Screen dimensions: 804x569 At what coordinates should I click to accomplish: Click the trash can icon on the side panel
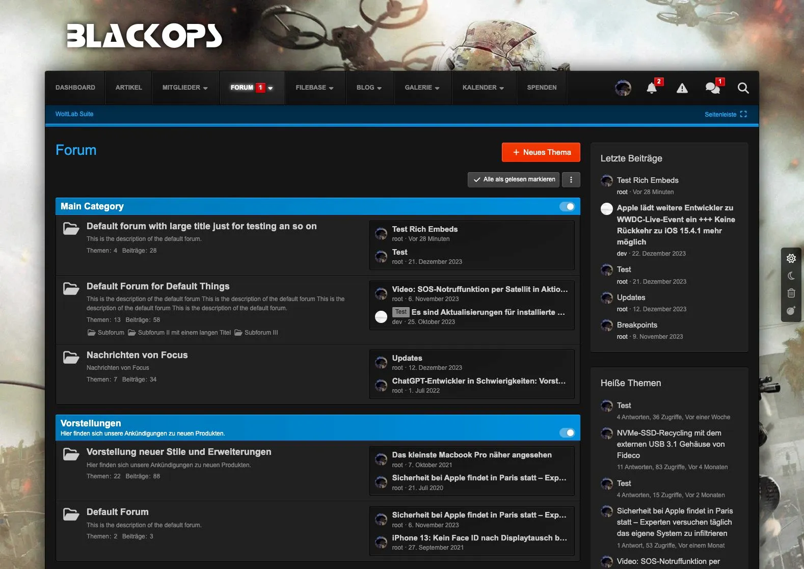tap(791, 293)
